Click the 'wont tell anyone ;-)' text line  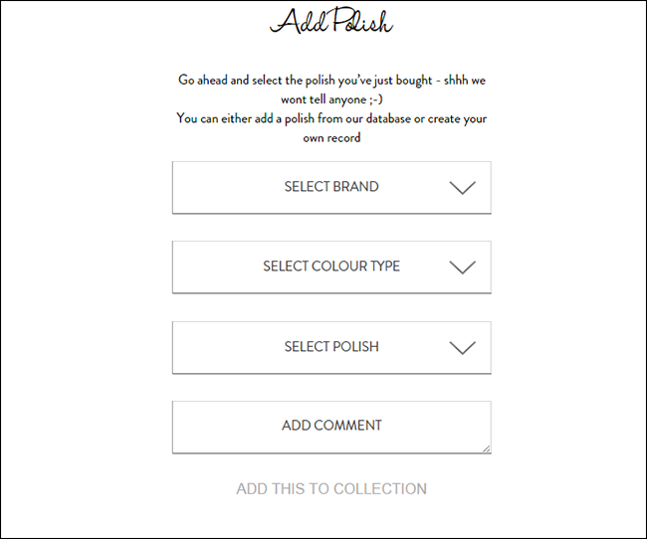coord(331,99)
